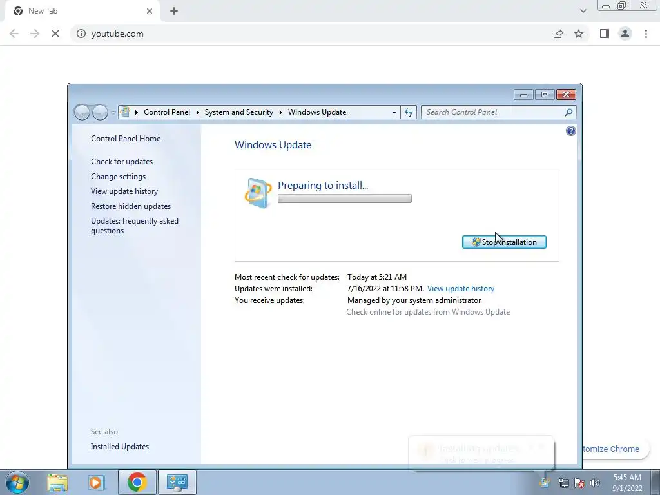Click the search magnifier icon in Control Panel

tap(568, 112)
